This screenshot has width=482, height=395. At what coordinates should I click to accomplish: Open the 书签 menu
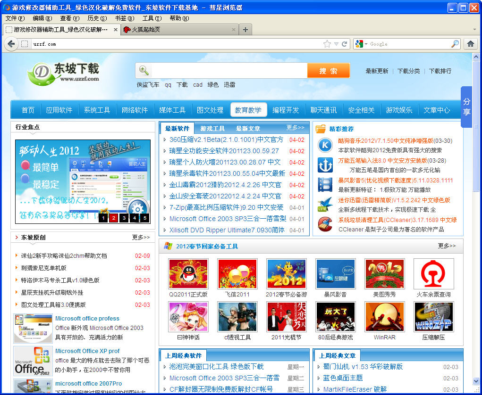(125, 18)
